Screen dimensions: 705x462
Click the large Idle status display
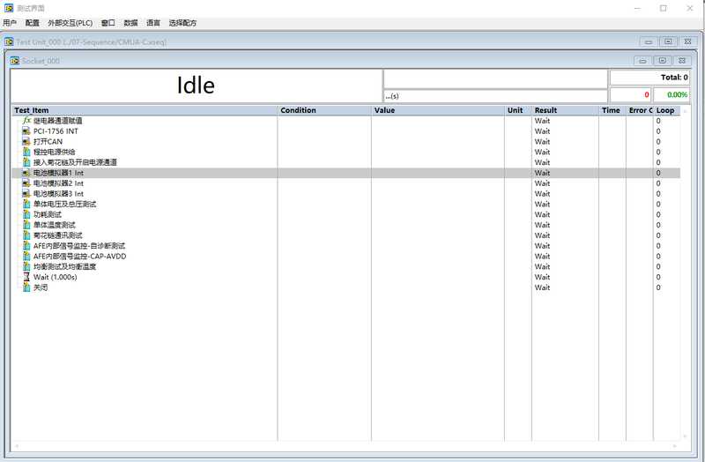(x=196, y=86)
